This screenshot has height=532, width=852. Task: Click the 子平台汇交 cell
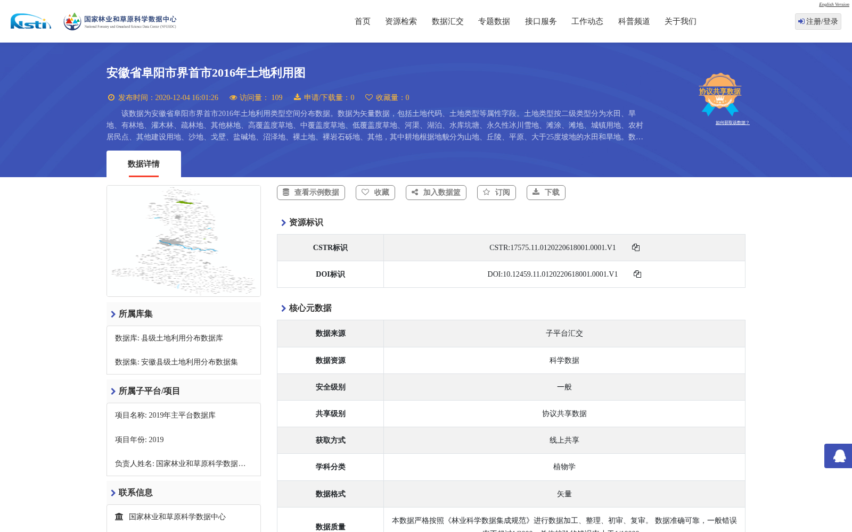[x=564, y=334]
